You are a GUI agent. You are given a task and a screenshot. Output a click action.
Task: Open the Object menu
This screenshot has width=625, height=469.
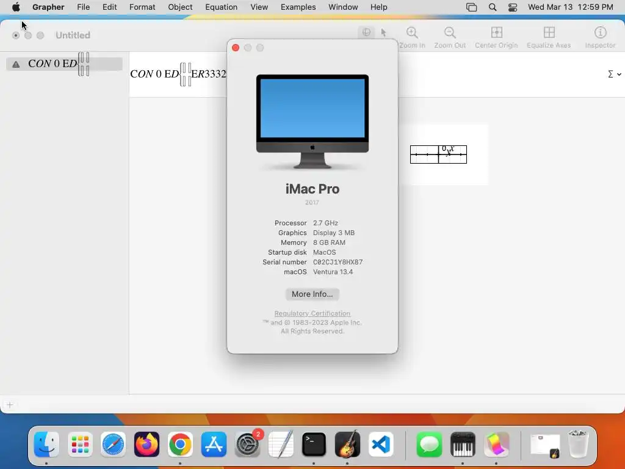tap(180, 7)
